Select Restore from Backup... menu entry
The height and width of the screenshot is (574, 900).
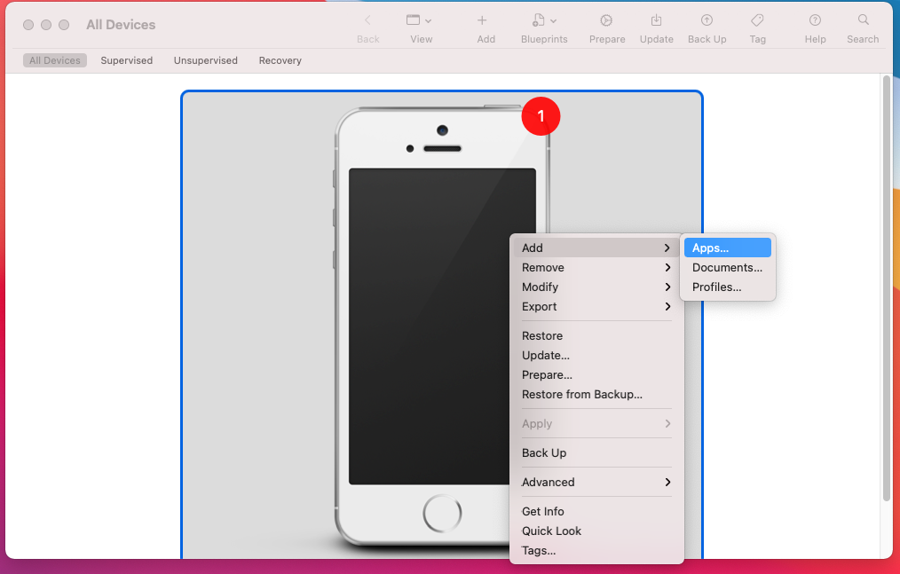(581, 395)
